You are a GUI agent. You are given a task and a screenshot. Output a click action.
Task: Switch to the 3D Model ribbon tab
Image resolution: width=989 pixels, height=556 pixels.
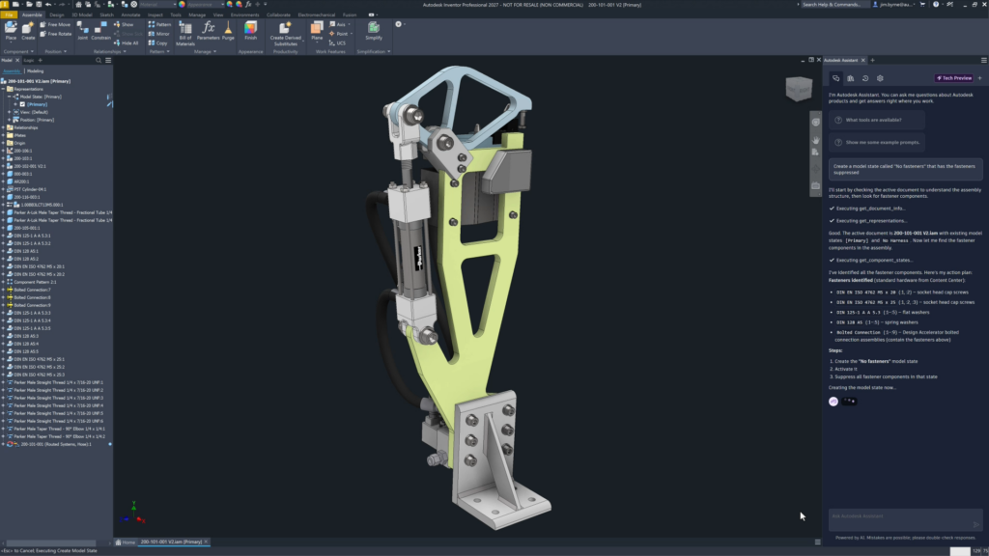pyautogui.click(x=81, y=14)
